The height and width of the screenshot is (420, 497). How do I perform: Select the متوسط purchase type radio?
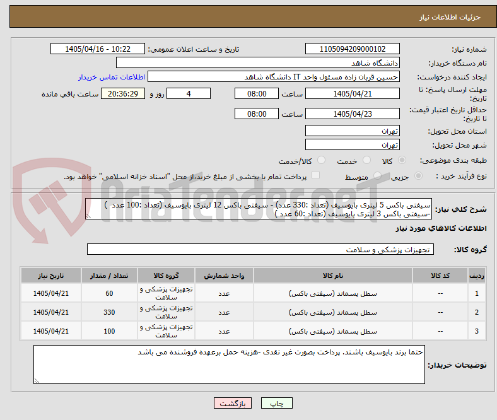pos(377,176)
